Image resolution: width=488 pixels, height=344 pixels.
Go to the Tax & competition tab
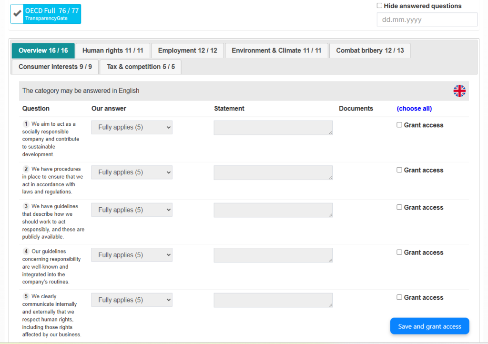tap(141, 67)
